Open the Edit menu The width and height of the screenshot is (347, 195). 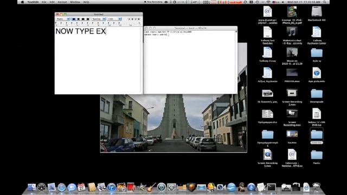pyautogui.click(x=52, y=2)
